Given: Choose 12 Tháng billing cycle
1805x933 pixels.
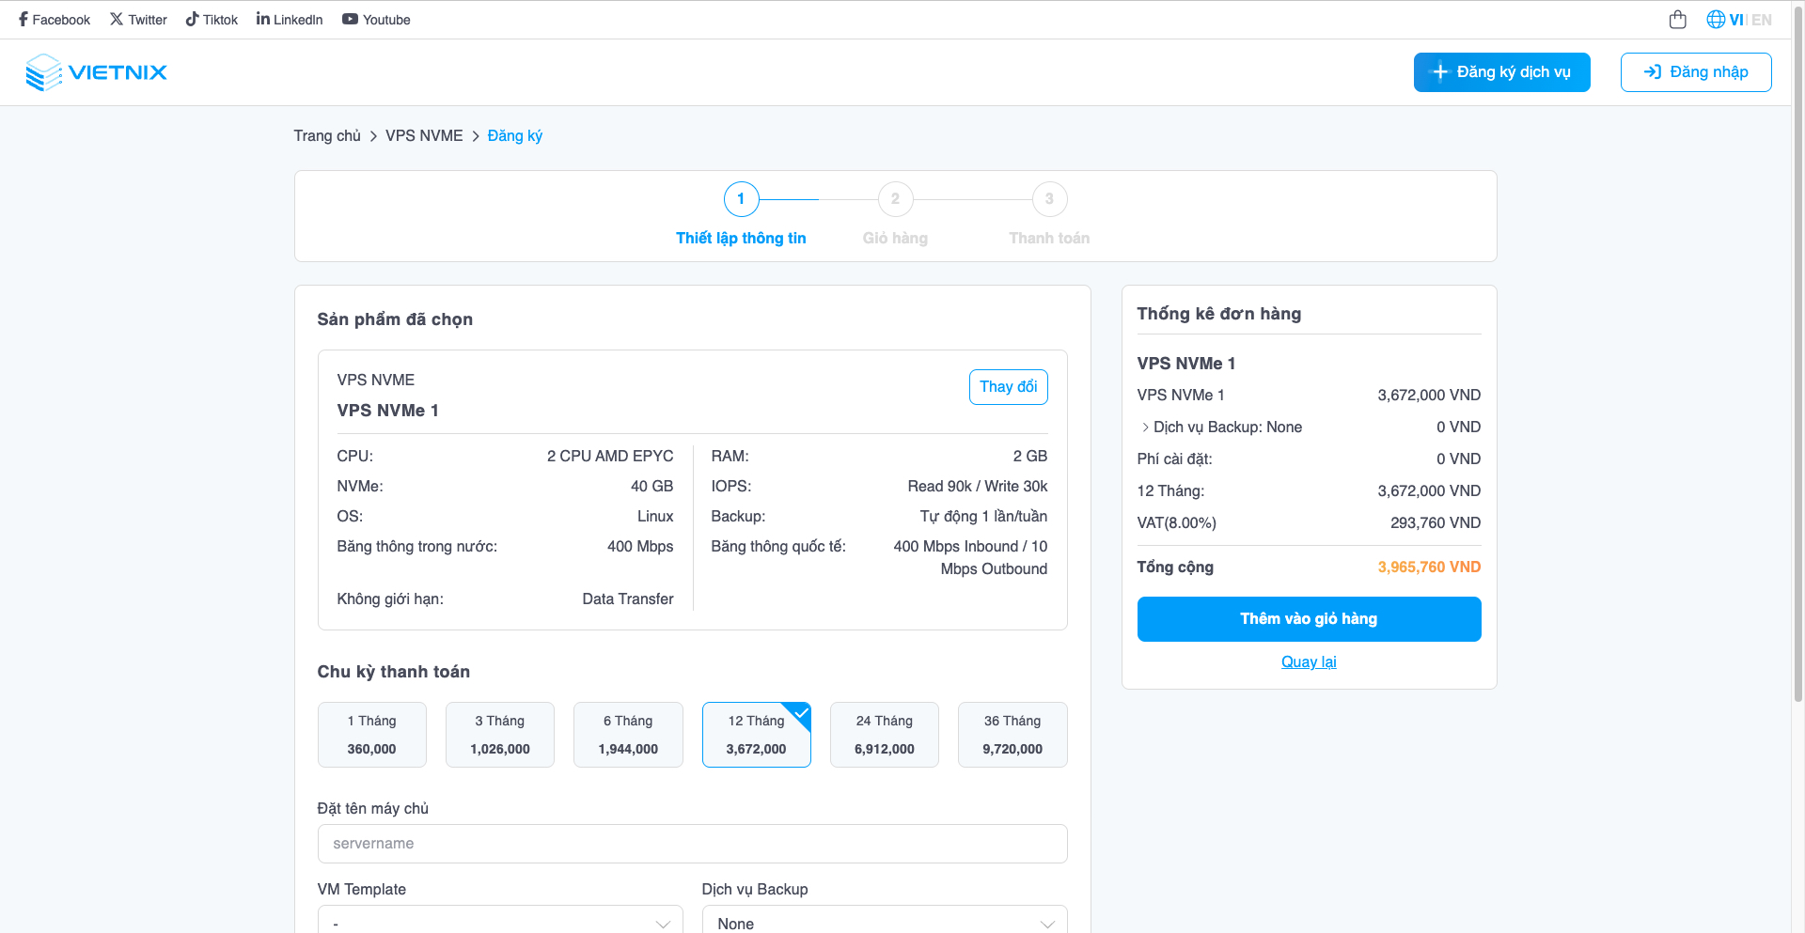Looking at the screenshot, I should pos(757,735).
